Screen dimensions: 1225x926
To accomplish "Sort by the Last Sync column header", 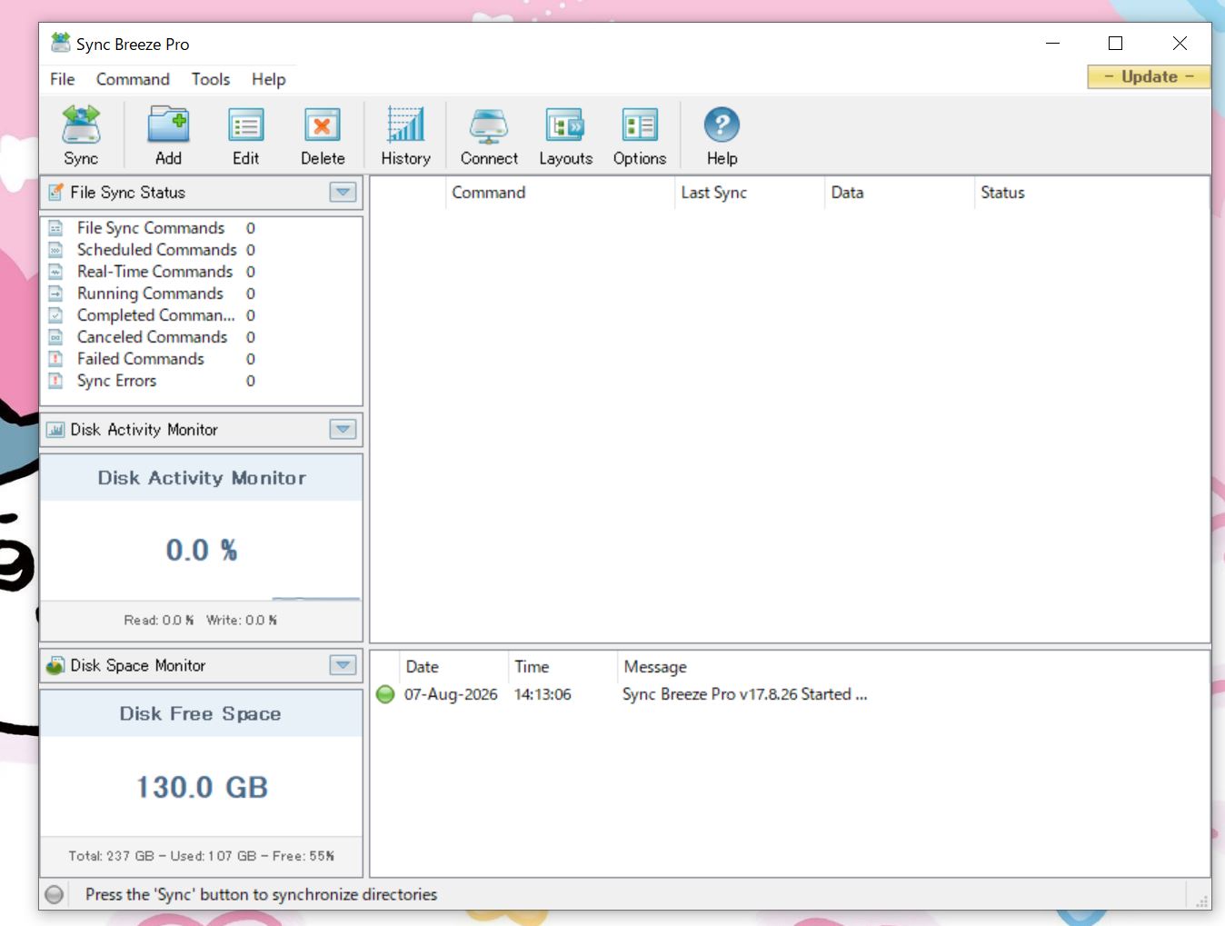I will 750,193.
